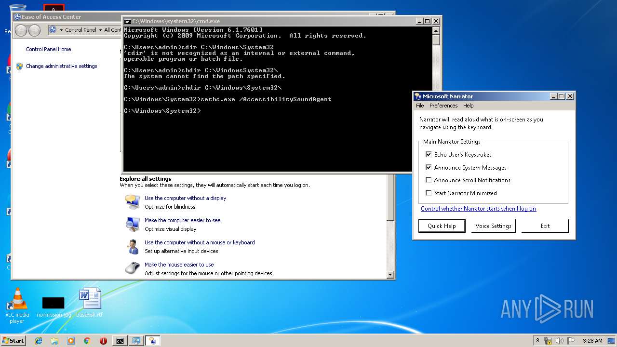Click the cmd scrollbar thumb

436,40
